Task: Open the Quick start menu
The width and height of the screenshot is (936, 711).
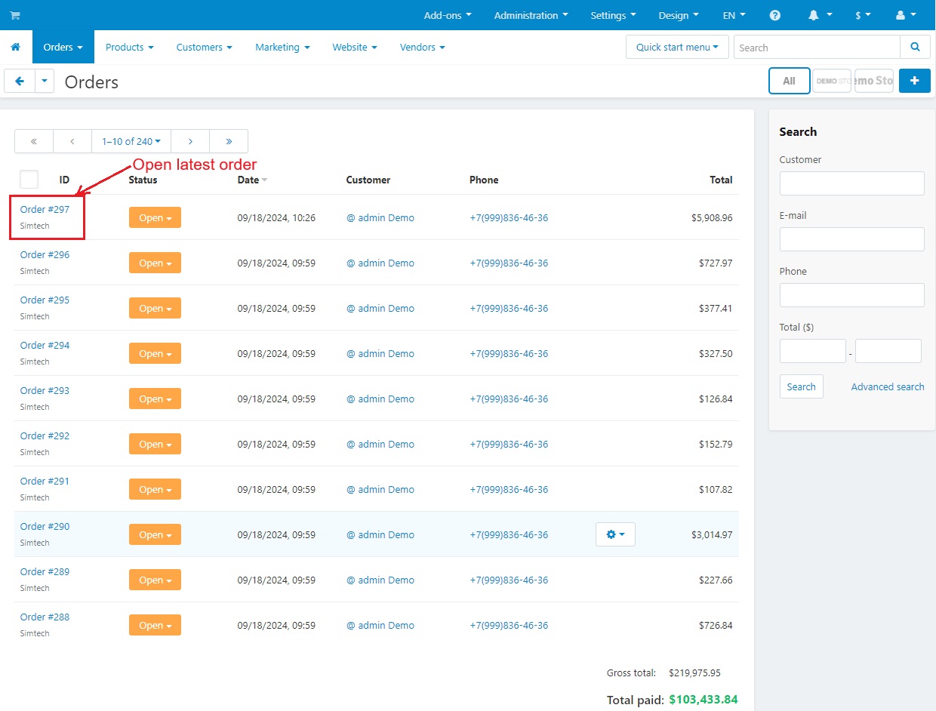Action: (x=677, y=47)
